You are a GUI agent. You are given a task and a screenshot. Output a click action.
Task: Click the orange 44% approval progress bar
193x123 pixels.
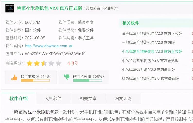[35, 80]
